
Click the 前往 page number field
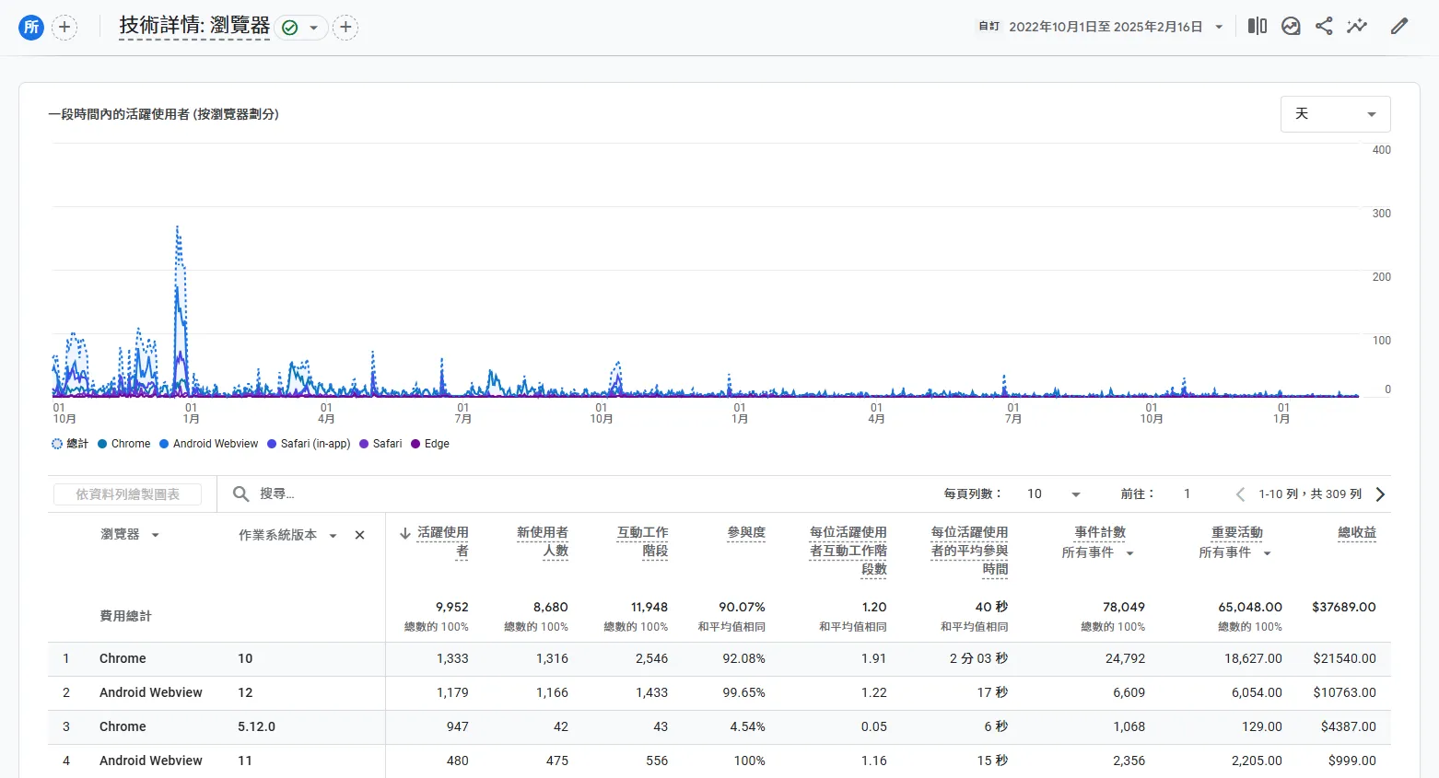(x=1187, y=494)
